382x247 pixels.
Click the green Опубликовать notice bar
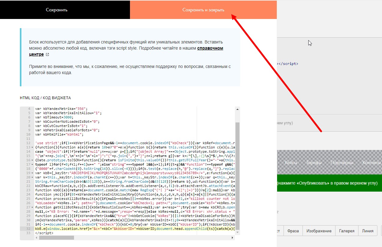coord(329,183)
